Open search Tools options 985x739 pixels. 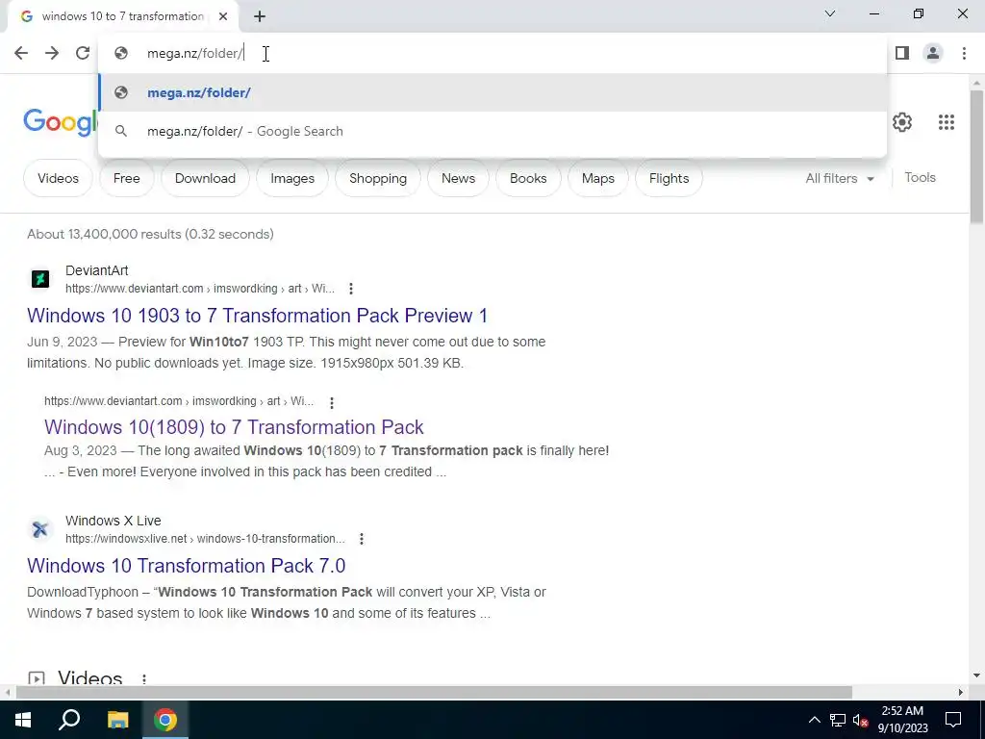pyautogui.click(x=920, y=178)
